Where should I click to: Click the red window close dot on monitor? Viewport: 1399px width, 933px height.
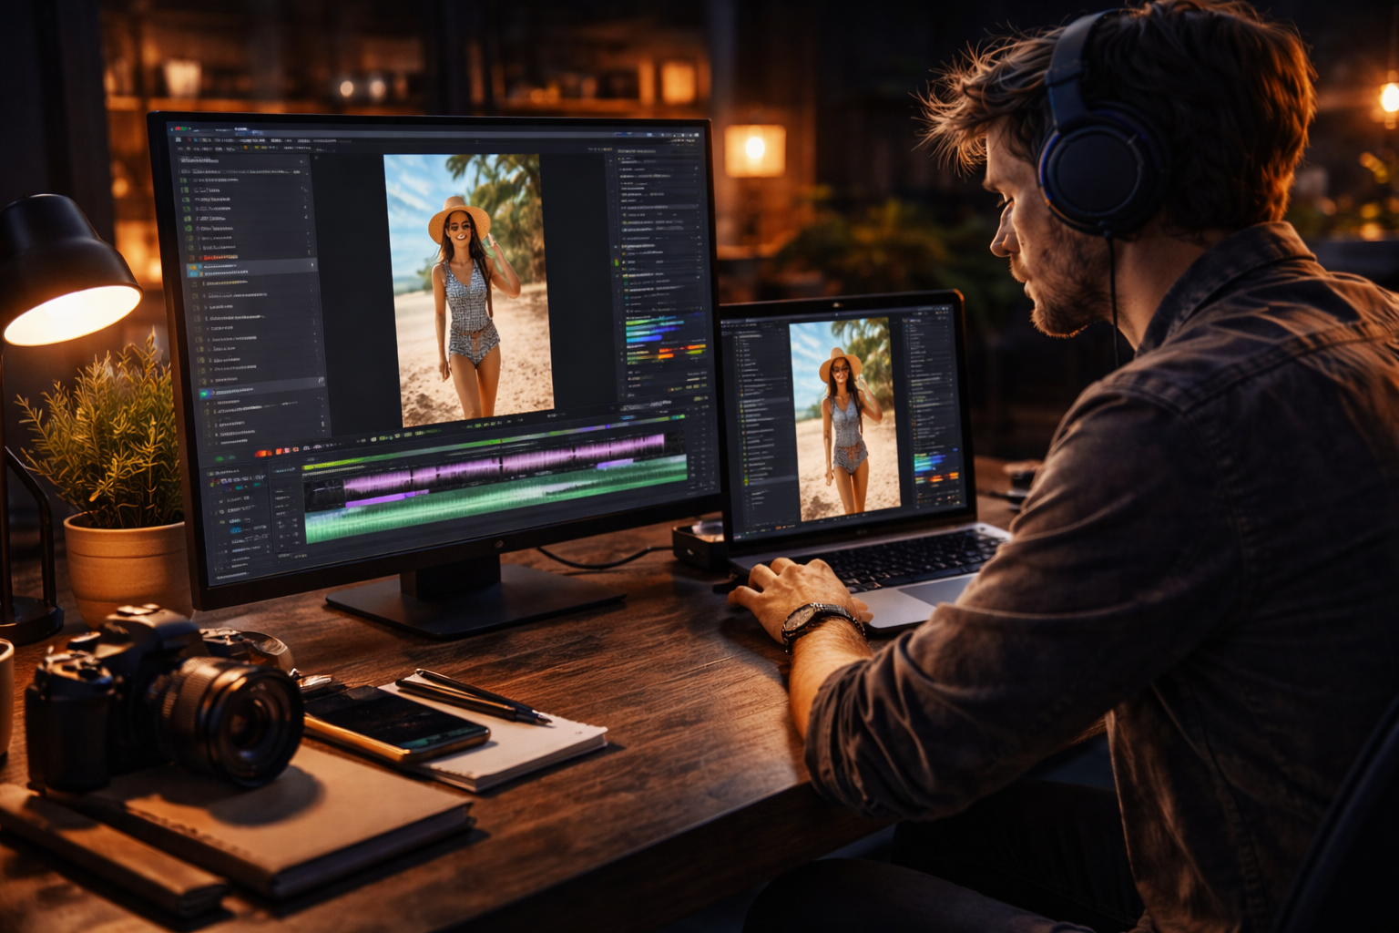click(176, 128)
